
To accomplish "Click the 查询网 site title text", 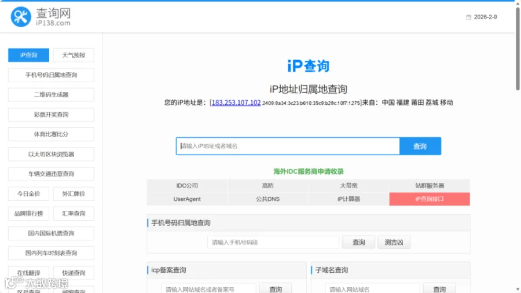I will (x=53, y=13).
